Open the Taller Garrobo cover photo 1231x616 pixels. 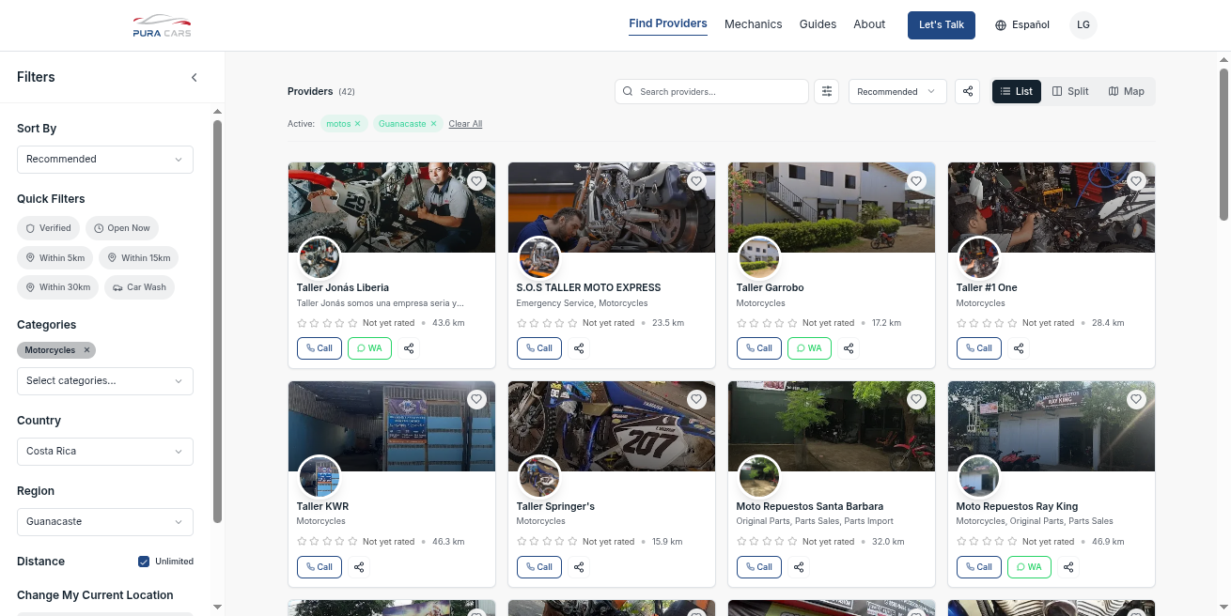(x=832, y=207)
